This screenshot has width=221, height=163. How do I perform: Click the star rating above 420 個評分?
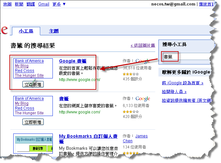[131, 112]
